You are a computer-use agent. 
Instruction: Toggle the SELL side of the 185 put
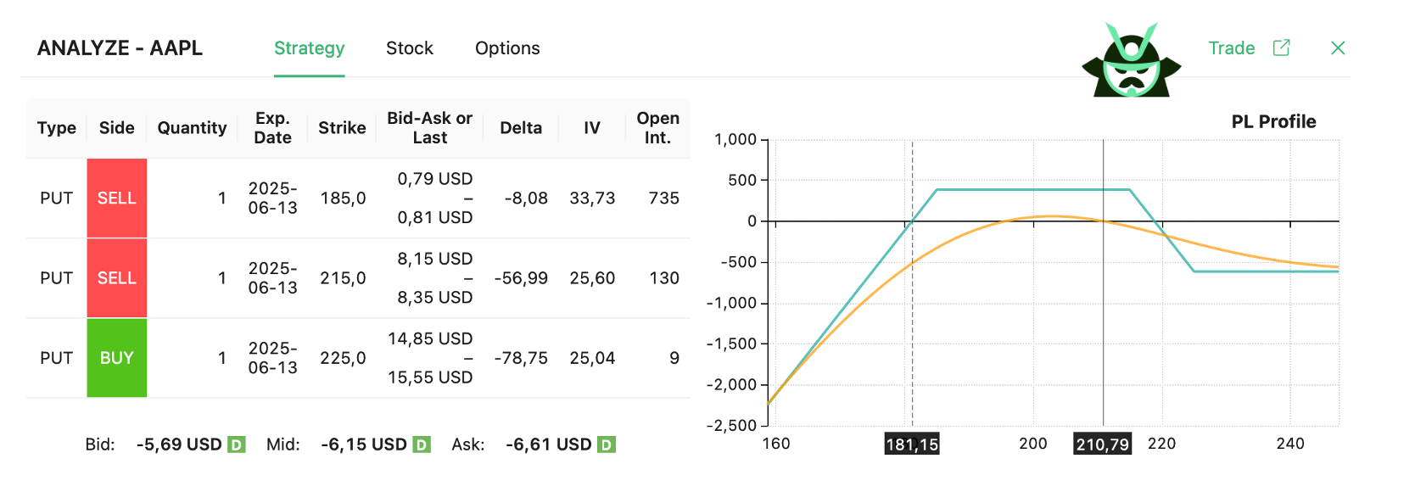[x=117, y=198]
